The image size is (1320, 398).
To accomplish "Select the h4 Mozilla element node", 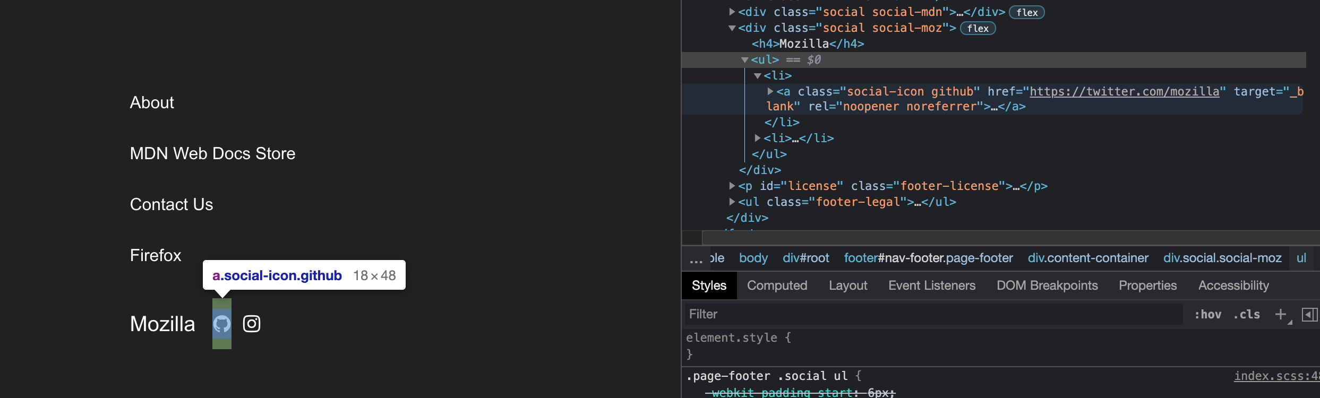I will tap(808, 44).
